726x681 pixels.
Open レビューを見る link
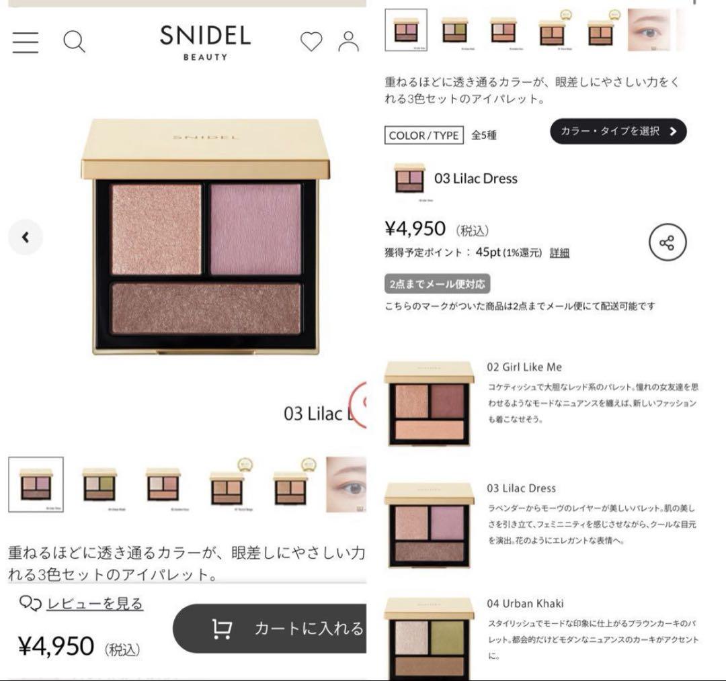pyautogui.click(x=95, y=603)
